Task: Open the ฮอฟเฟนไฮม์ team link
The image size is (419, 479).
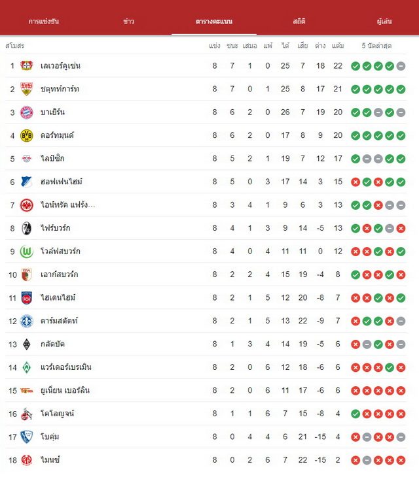Action: [61, 182]
